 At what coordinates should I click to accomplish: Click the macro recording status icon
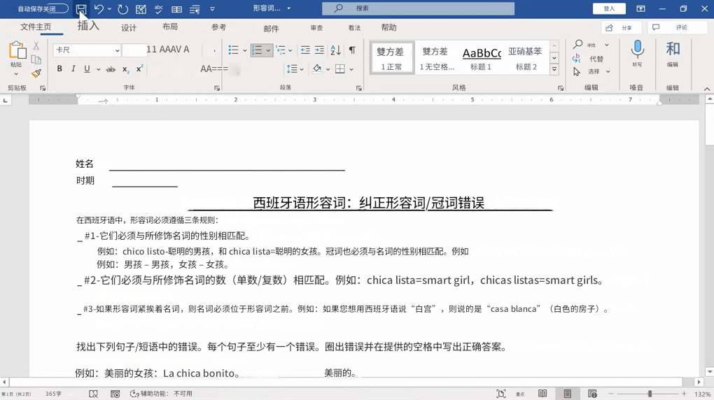pyautogui.click(x=115, y=394)
